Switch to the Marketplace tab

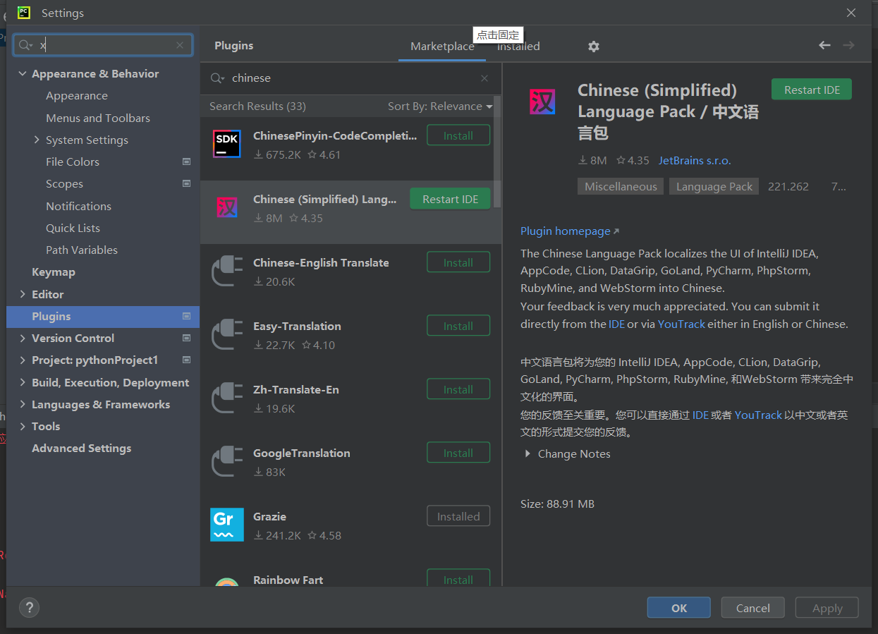click(x=442, y=46)
